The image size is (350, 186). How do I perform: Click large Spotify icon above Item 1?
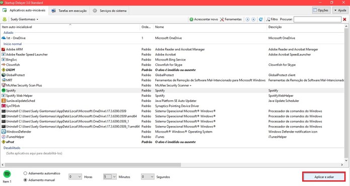7,174
